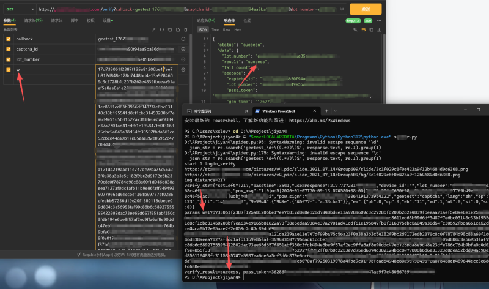Viewport: 489px width, 289px height.
Task: Click the request URL address bar
Action: (x=183, y=10)
